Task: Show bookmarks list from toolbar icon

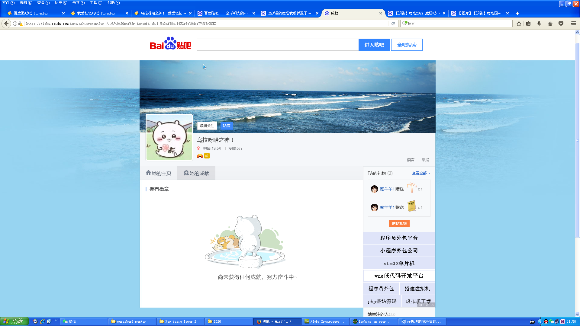Action: [x=528, y=24]
